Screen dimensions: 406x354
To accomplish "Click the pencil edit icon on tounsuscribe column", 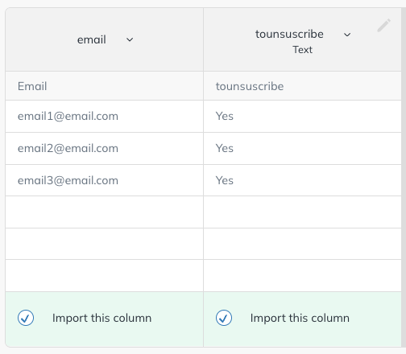I will click(383, 26).
